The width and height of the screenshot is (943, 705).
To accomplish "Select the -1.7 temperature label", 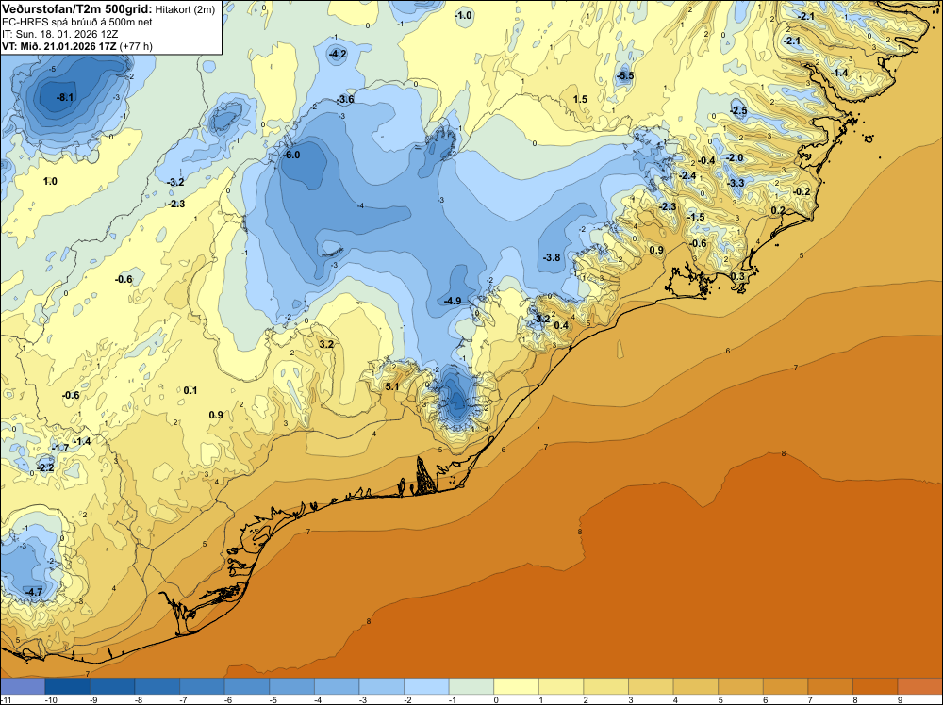I will pos(60,448).
